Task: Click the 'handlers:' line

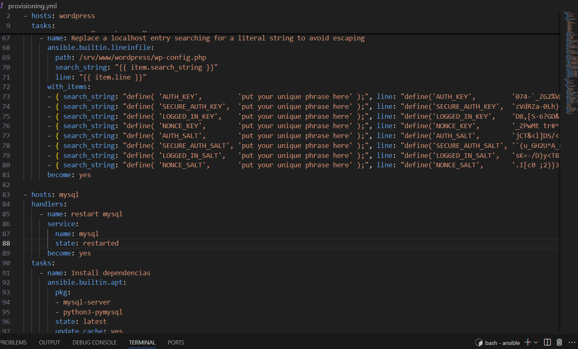Action: pyautogui.click(x=49, y=204)
